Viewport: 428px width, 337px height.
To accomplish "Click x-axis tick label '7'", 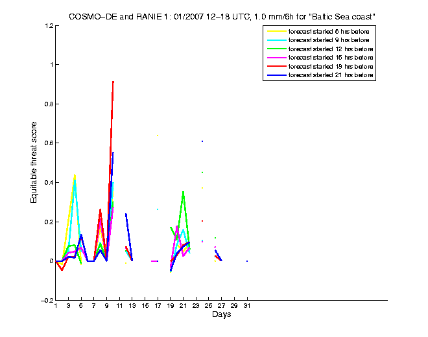I will [93, 306].
